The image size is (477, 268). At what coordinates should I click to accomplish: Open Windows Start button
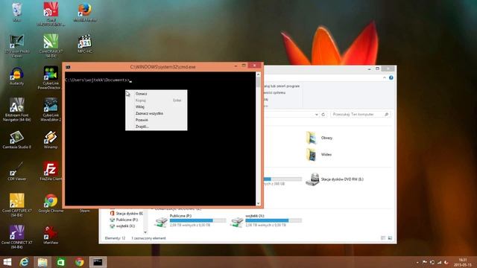[7, 262]
